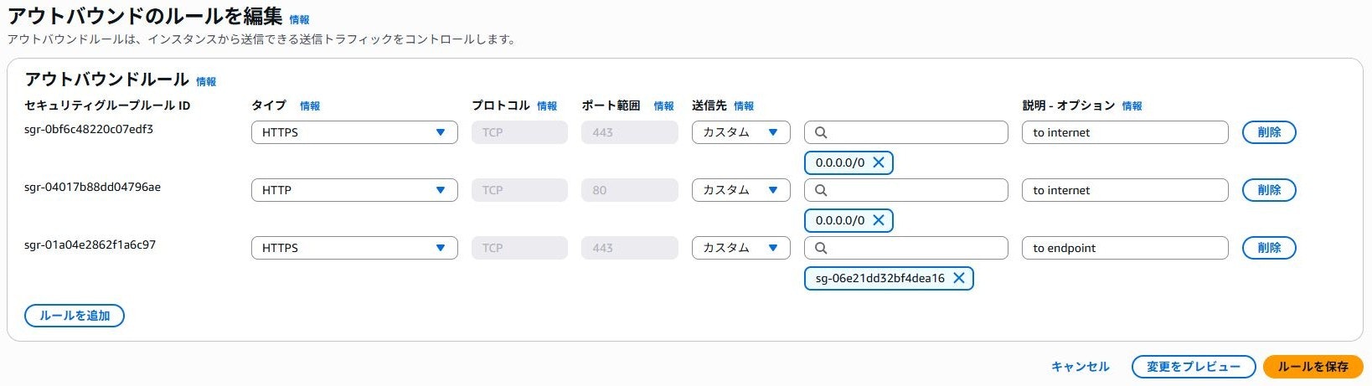Open 情報 link next to page title

[299, 19]
